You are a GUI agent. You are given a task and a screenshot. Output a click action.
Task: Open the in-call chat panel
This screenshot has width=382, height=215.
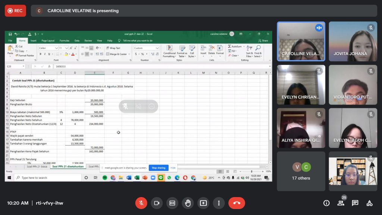click(x=355, y=203)
